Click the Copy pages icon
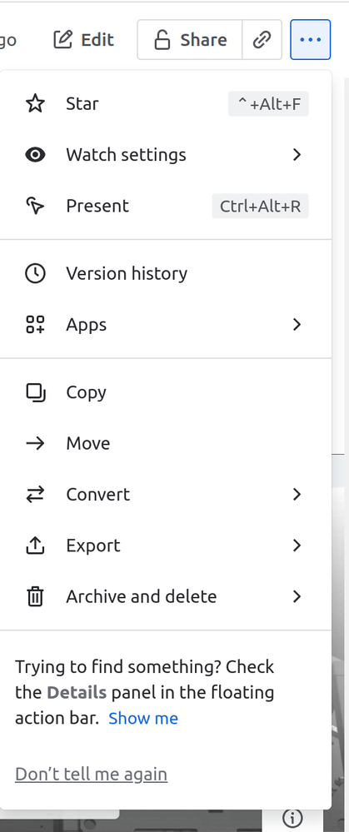This screenshot has height=832, width=349. tap(35, 392)
